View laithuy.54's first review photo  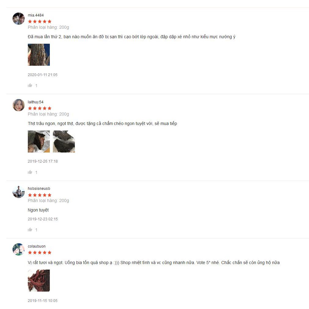click(x=39, y=142)
